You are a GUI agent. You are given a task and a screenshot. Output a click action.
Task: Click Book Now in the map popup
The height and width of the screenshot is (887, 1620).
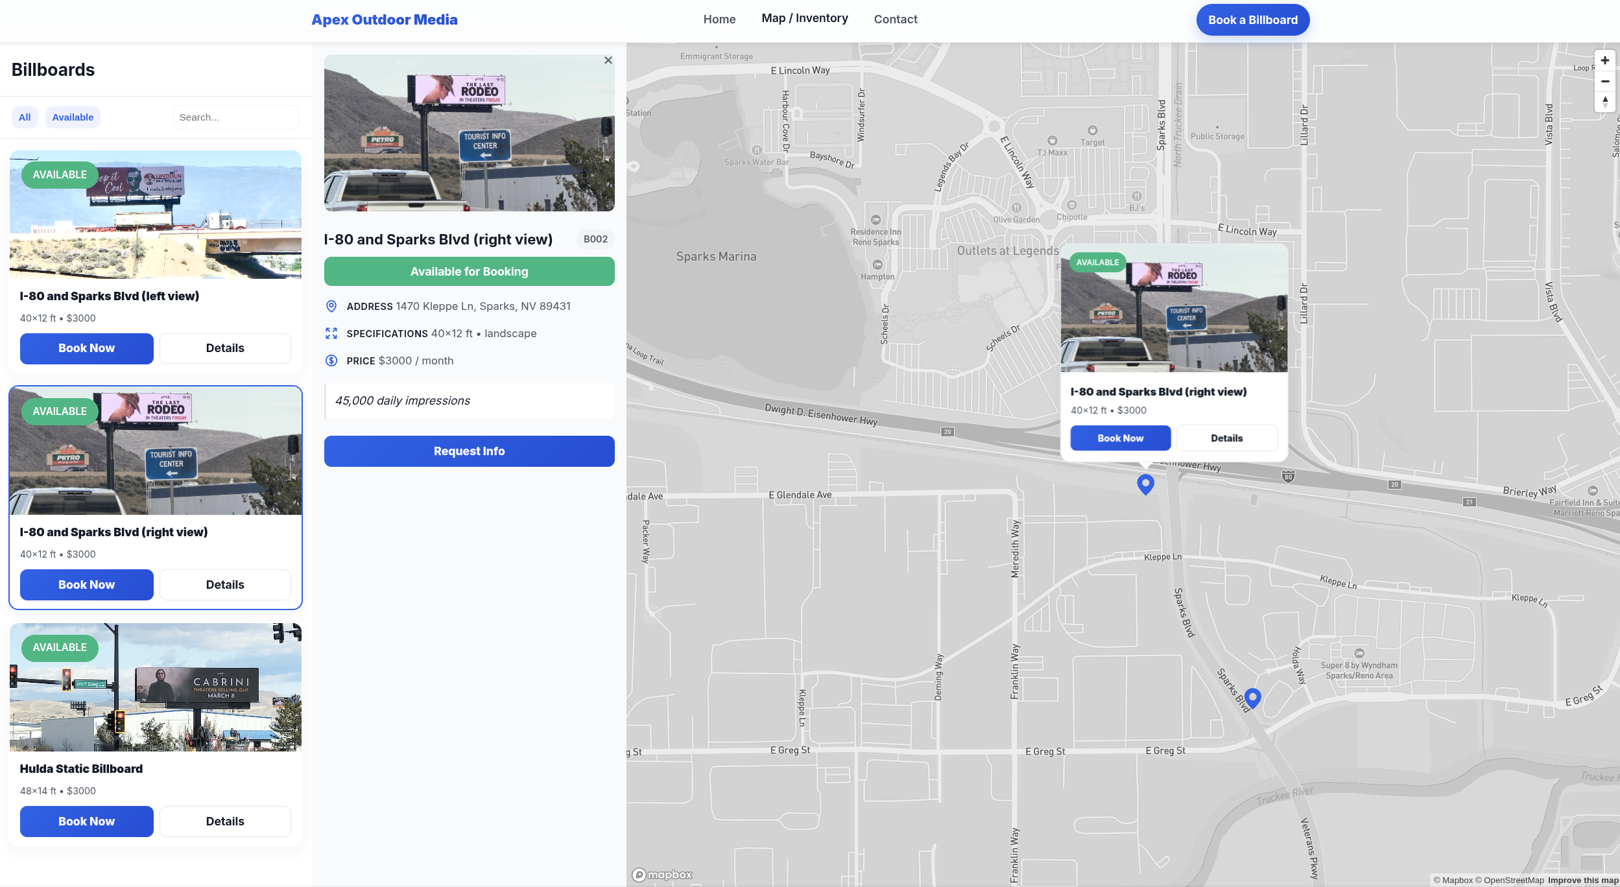point(1120,438)
